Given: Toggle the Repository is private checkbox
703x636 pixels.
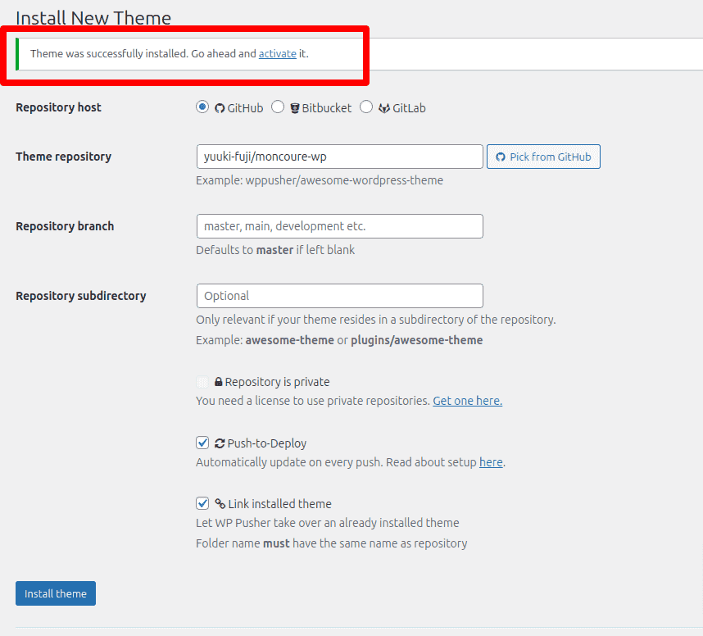Looking at the screenshot, I should (202, 382).
